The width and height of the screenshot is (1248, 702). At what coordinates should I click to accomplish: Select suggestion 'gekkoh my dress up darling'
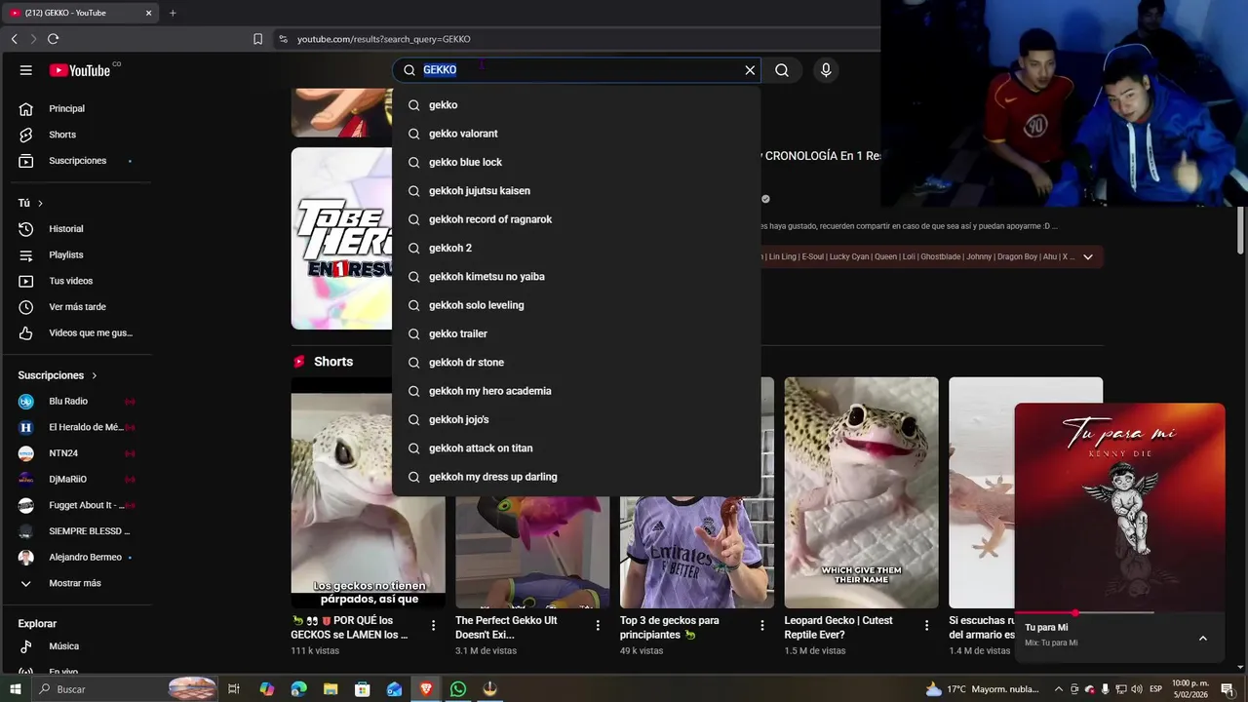coord(576,477)
